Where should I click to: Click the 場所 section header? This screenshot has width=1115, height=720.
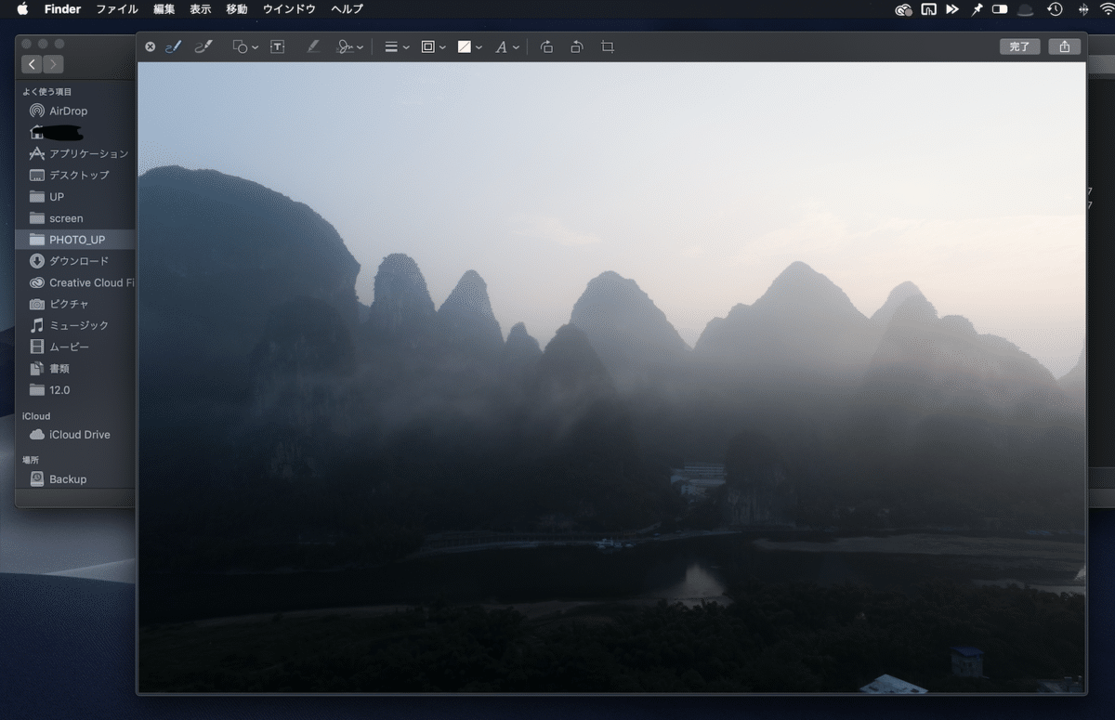[31, 460]
